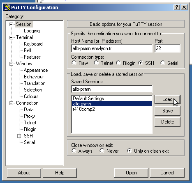Open the SSH category in tree
The width and height of the screenshot is (192, 183).
pyautogui.click(x=28, y=136)
